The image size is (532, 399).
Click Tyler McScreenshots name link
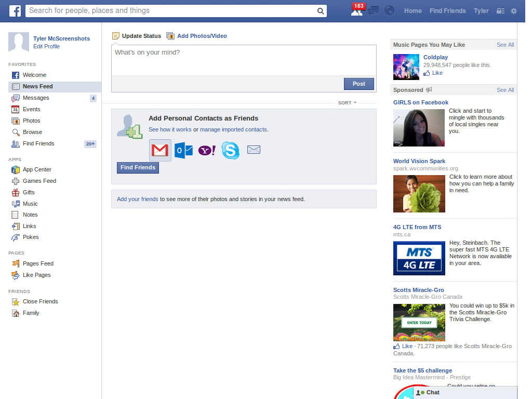pos(61,38)
